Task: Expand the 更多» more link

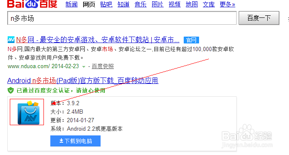Action: click(x=228, y=4)
